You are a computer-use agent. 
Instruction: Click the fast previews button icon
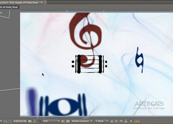click(116, 121)
